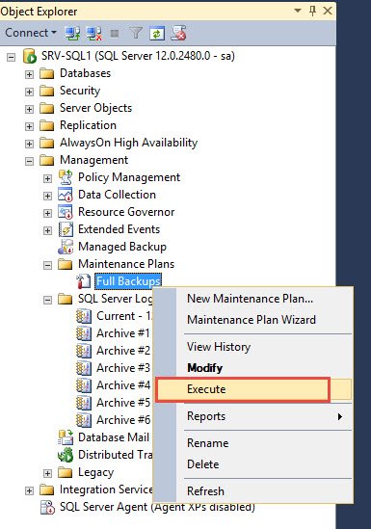
Task: Select the Archive #6 log
Action: (123, 420)
